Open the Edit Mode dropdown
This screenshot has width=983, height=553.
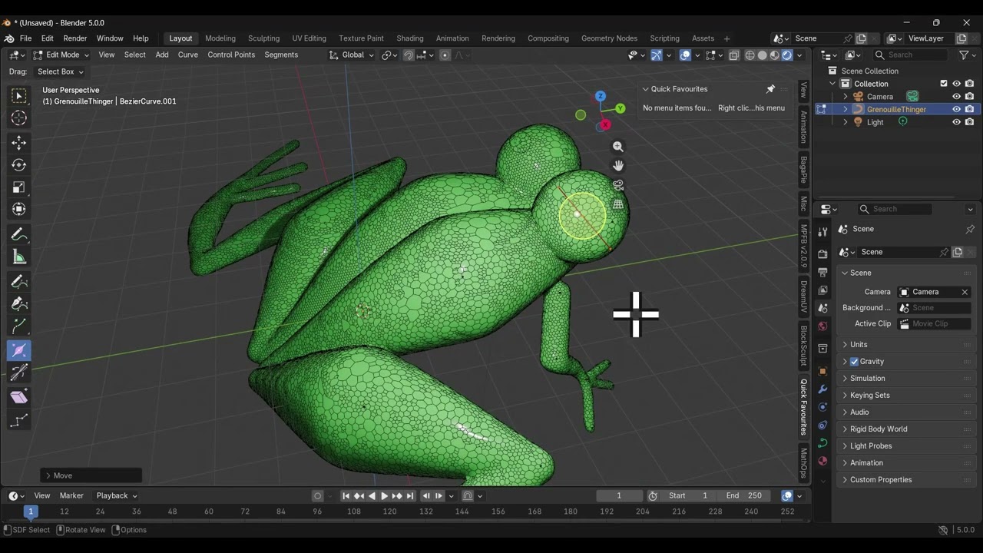pyautogui.click(x=61, y=55)
